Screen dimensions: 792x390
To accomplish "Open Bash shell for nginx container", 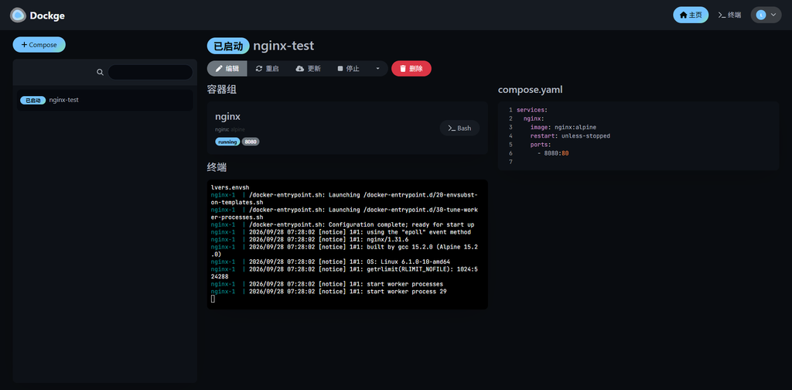I will pyautogui.click(x=459, y=128).
